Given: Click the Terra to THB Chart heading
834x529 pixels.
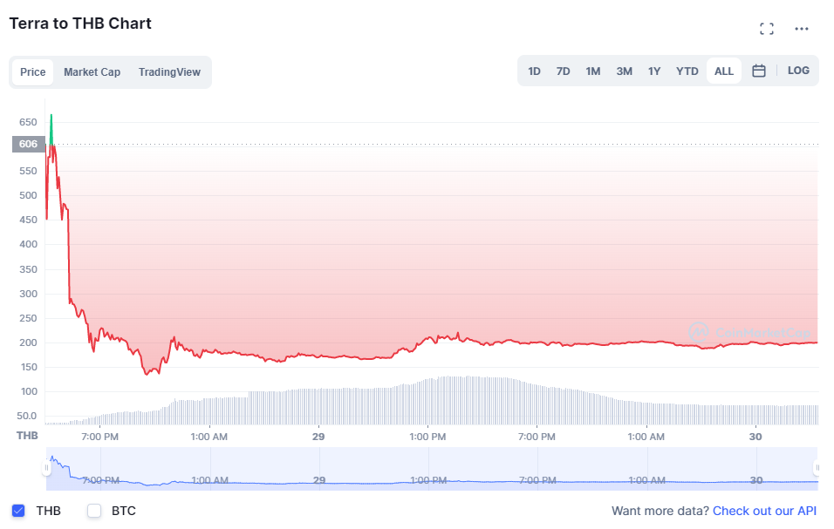Looking at the screenshot, I should (x=80, y=24).
